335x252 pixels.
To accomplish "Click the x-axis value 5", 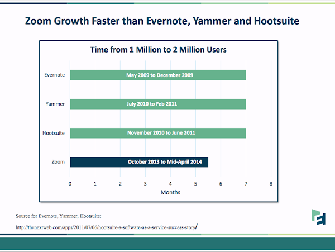I will click(195, 184).
